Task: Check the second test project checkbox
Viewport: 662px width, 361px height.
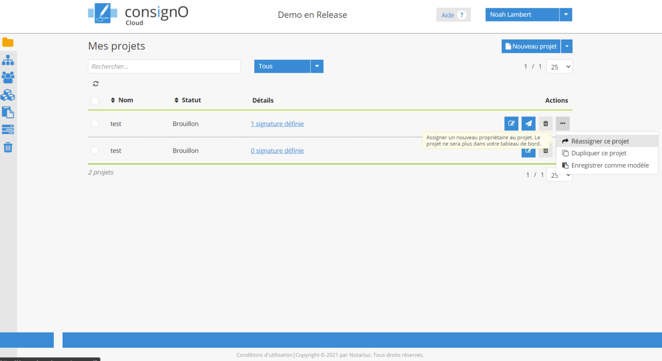Action: point(95,150)
